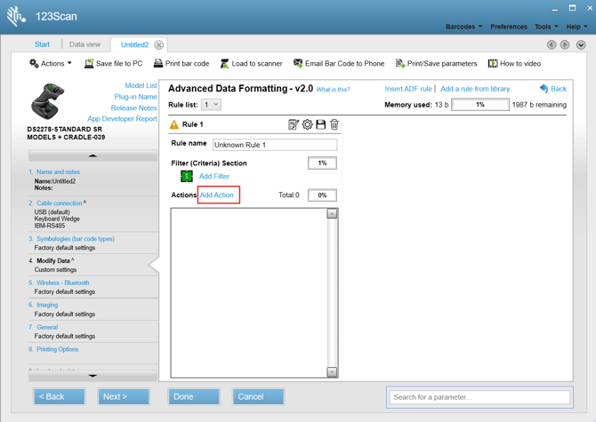Click Insert ADF rule link

408,89
